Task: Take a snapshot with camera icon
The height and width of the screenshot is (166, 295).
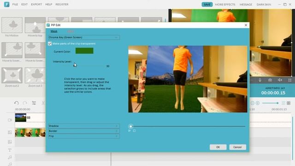Action: 270,80
